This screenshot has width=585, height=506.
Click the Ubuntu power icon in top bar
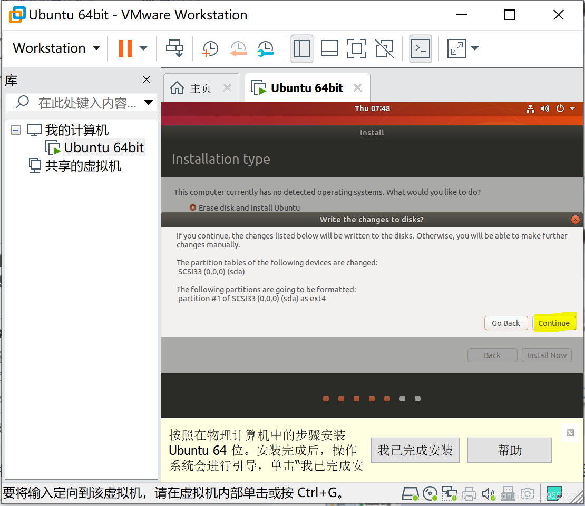pos(560,108)
